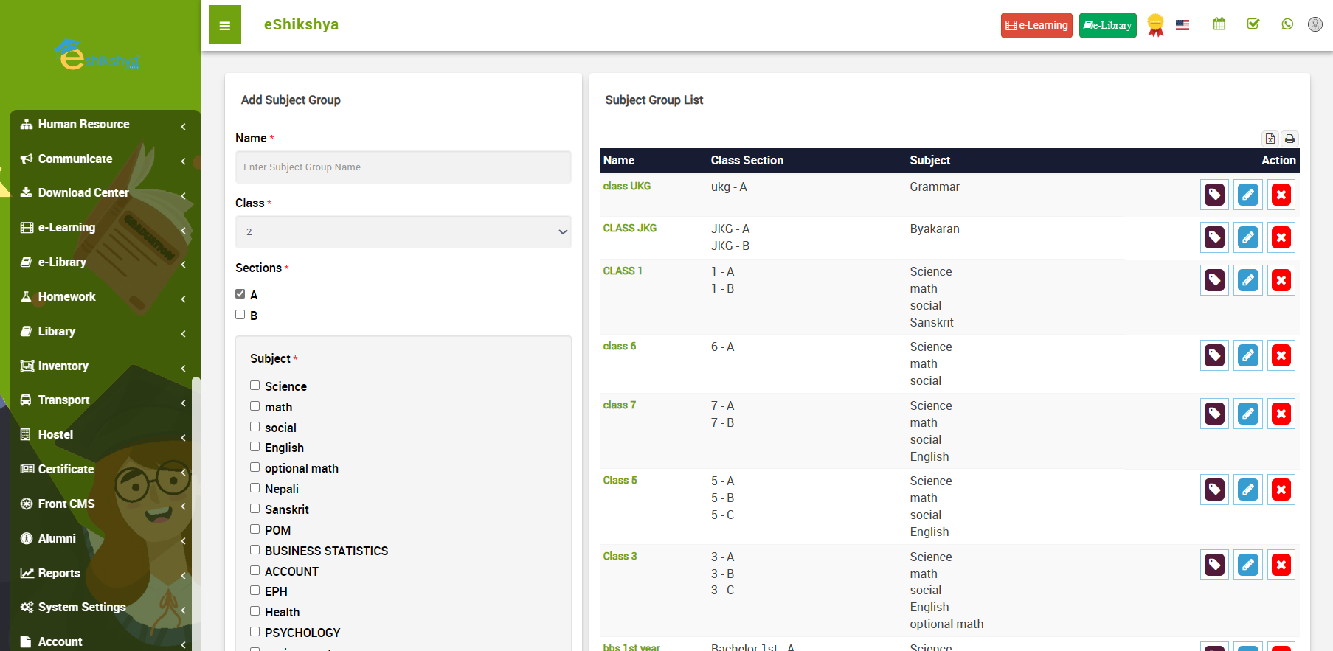
Task: Delete the CLASS JKG subject group
Action: tap(1281, 237)
